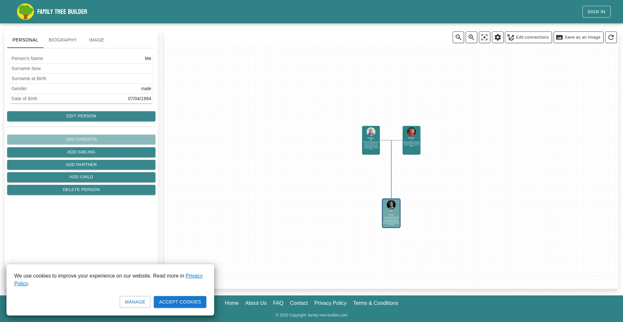The width and height of the screenshot is (623, 322).
Task: Save the tree as an image
Action: click(x=578, y=37)
